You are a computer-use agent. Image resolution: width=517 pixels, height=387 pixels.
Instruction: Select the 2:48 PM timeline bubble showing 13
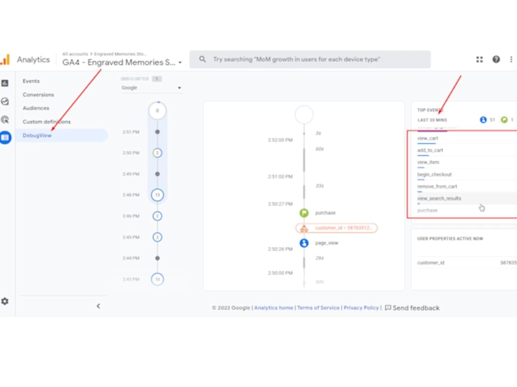[x=157, y=195]
